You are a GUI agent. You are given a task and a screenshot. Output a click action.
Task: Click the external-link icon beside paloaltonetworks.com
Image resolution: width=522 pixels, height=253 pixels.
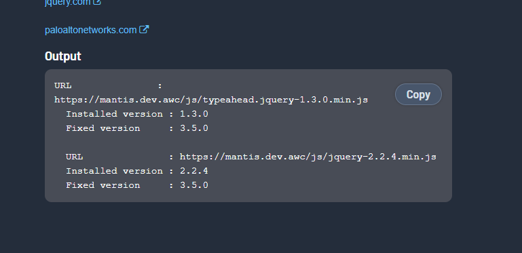point(144,29)
